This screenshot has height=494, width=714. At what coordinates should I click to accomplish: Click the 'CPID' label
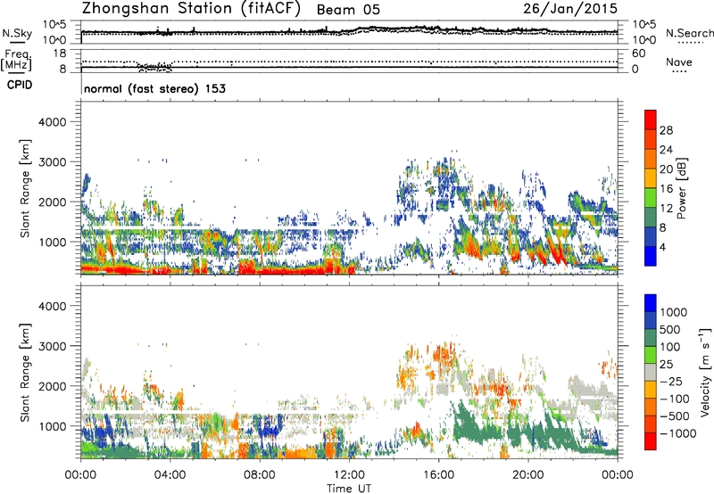coord(20,85)
